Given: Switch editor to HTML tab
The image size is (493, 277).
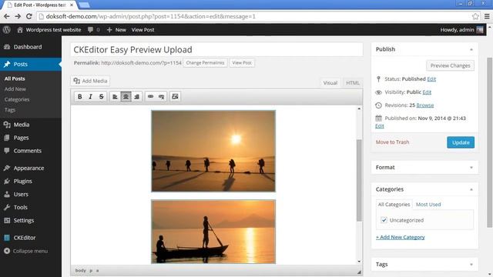Looking at the screenshot, I should (x=353, y=83).
